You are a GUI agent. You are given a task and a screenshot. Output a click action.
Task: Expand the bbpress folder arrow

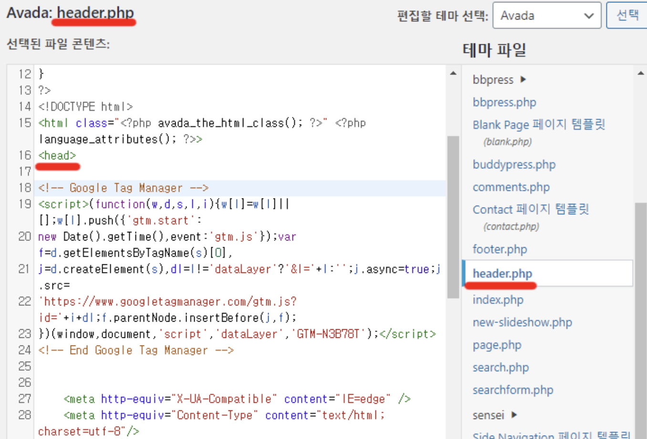click(x=523, y=79)
